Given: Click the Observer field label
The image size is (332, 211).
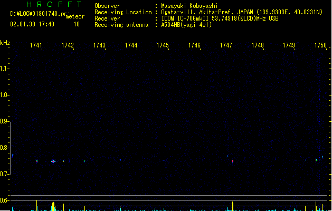Looking at the screenshot, I should point(107,6).
